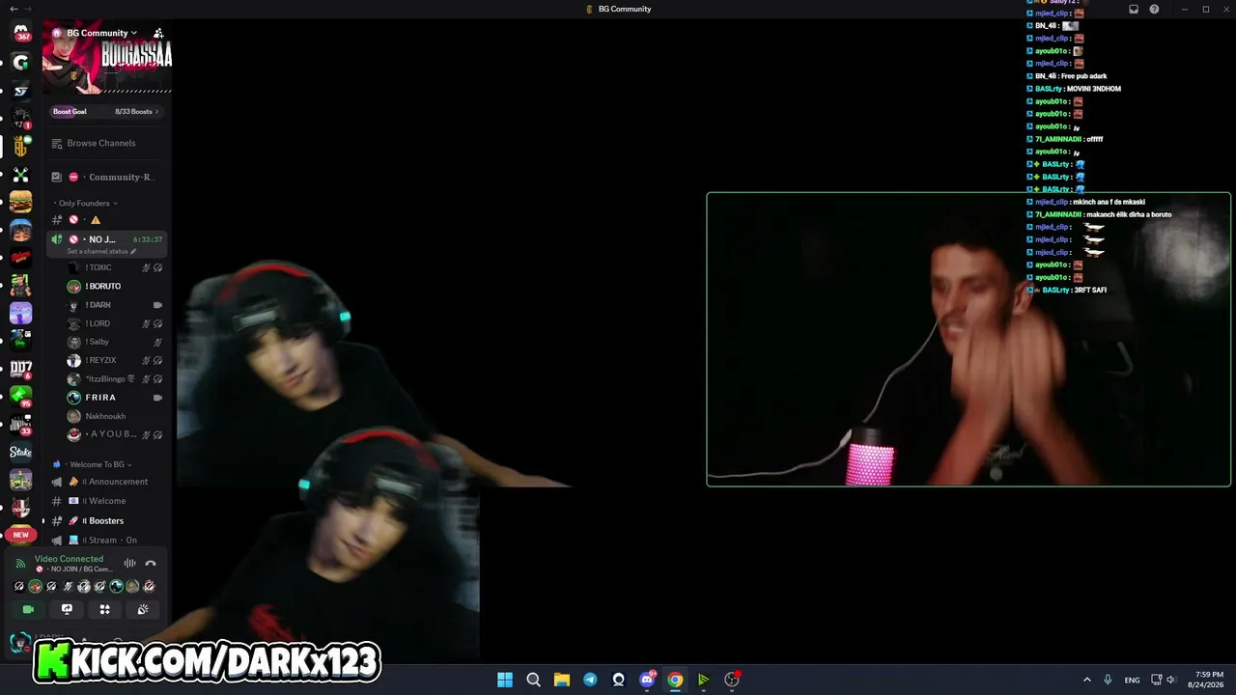Open the Announcement channel
The height and width of the screenshot is (695, 1236).
106,482
